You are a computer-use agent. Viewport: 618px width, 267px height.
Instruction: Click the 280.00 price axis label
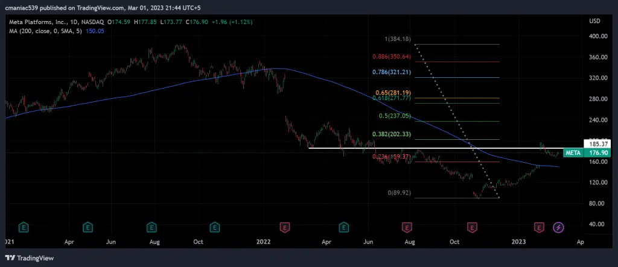tap(598, 99)
